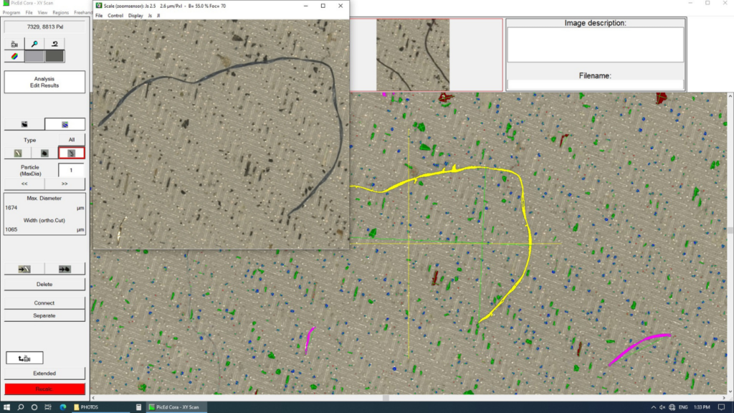Click the dark gray color swatch

click(54, 56)
